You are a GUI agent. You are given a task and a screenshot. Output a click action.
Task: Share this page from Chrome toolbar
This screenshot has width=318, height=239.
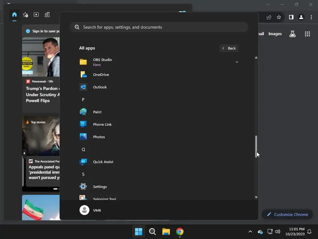[269, 17]
